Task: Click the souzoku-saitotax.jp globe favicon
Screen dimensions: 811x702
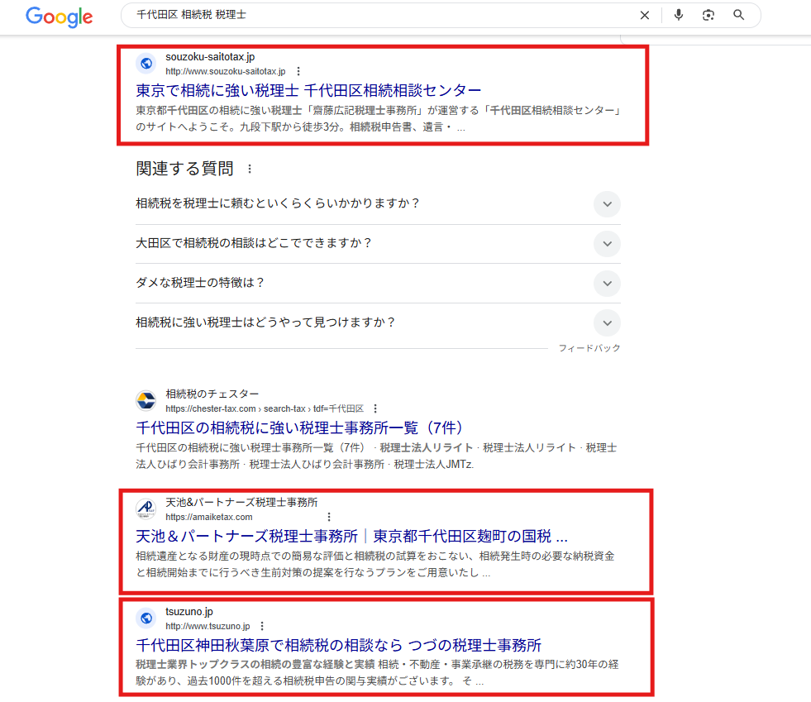Action: [x=146, y=63]
